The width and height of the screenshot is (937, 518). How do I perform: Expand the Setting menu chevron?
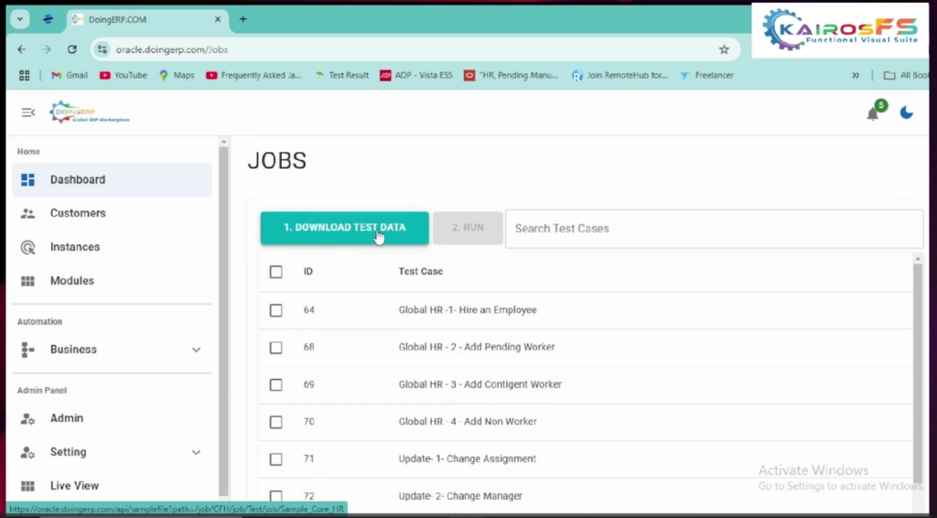(x=196, y=452)
